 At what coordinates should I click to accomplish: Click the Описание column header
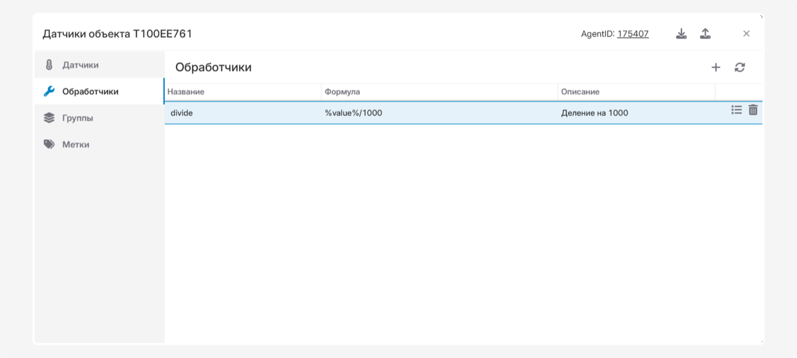coord(580,91)
